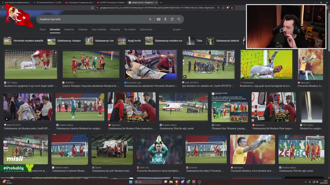Open the Sabah Rizespor paylaşımı image
The image size is (330, 185).
(230, 107)
